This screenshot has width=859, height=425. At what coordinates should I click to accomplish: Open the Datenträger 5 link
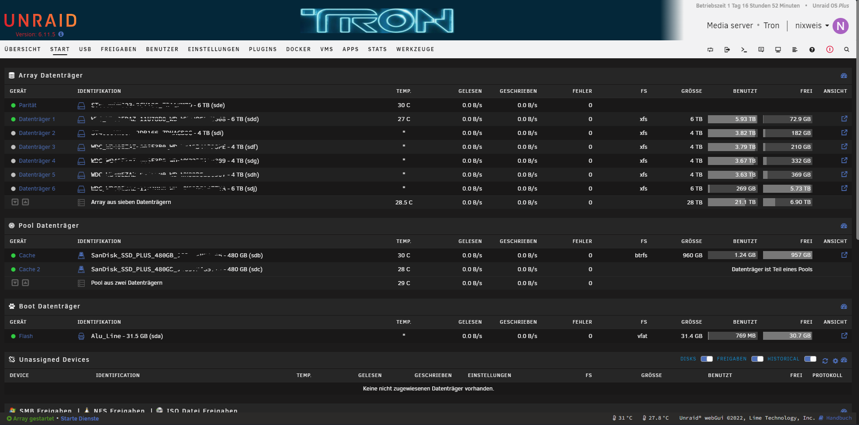pos(37,175)
